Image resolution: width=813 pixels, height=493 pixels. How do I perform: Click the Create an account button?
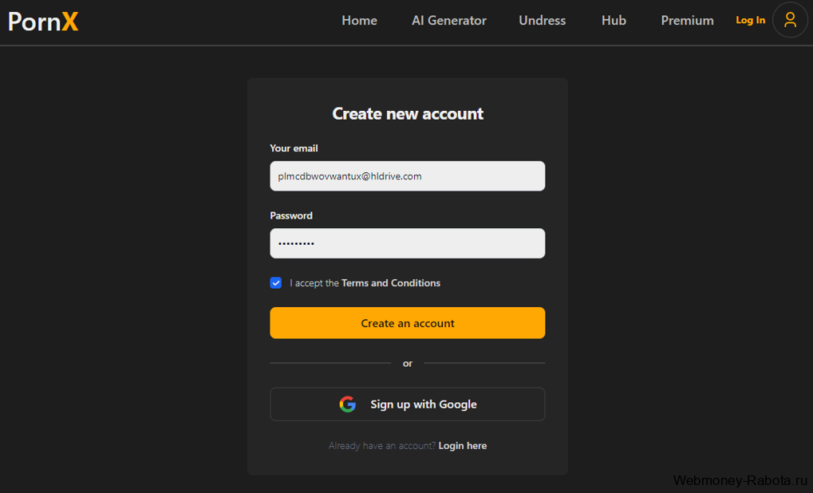pos(408,323)
